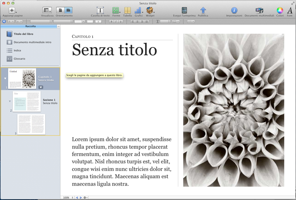Image resolution: width=296 pixels, height=200 pixels.
Task: Align text right
Action: click(142, 21)
